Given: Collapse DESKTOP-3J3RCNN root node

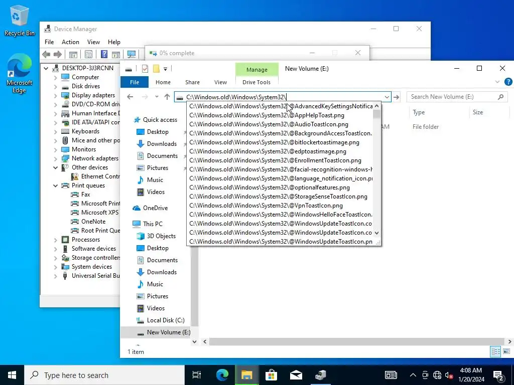Looking at the screenshot, I should coord(46,68).
